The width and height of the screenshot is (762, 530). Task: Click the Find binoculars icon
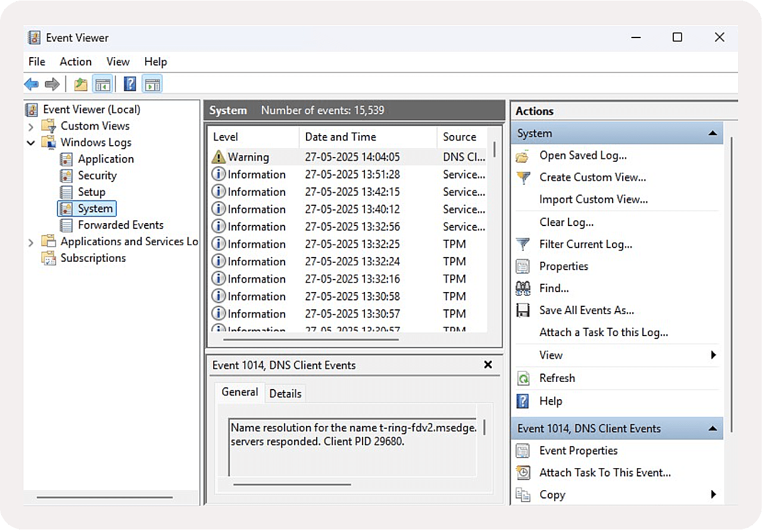pyautogui.click(x=523, y=288)
